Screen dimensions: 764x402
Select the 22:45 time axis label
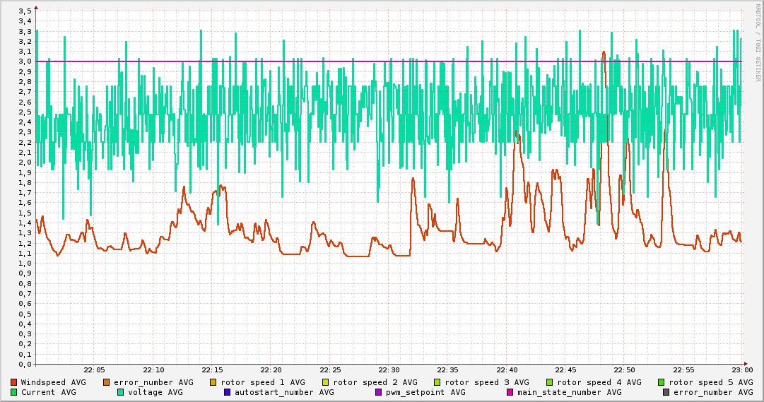(x=565, y=370)
